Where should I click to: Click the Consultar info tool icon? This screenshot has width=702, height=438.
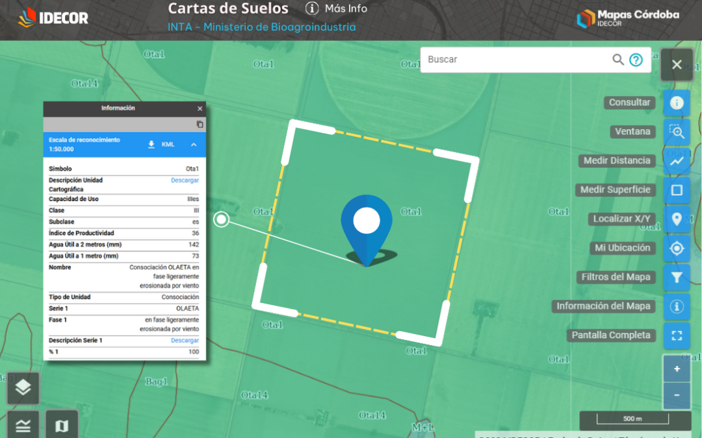677,103
